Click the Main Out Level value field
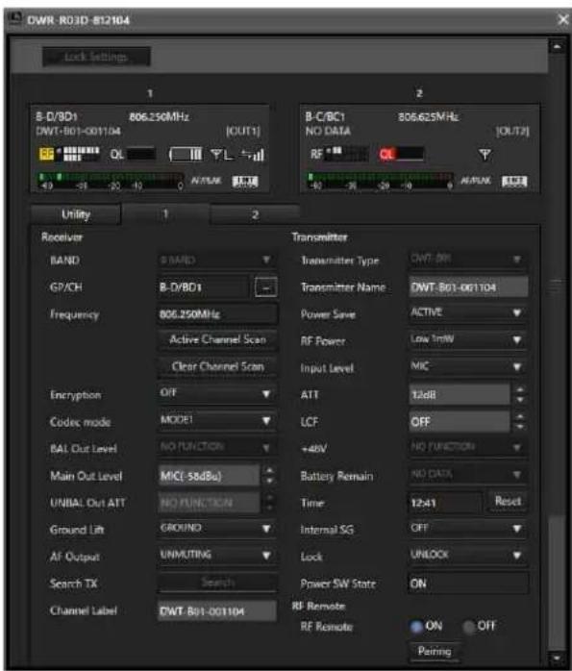This screenshot has width=572, height=671. pos(209,476)
